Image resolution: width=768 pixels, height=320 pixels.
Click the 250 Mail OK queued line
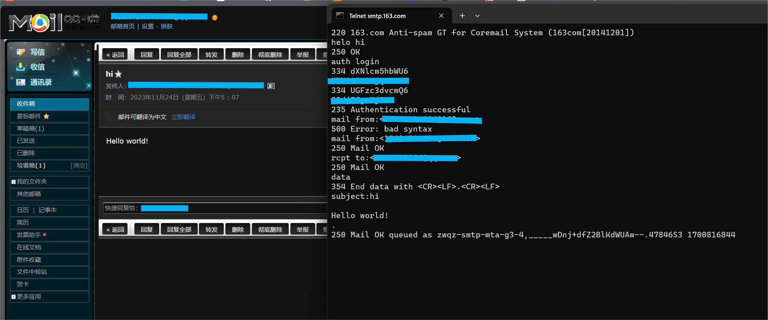[533, 235]
